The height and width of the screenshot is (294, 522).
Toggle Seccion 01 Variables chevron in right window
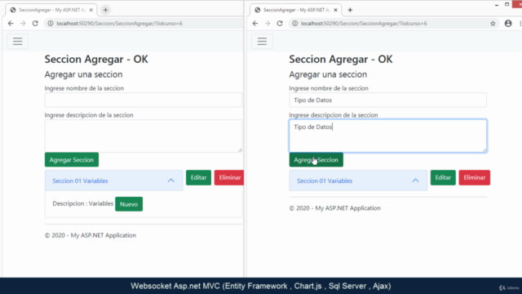tap(415, 180)
